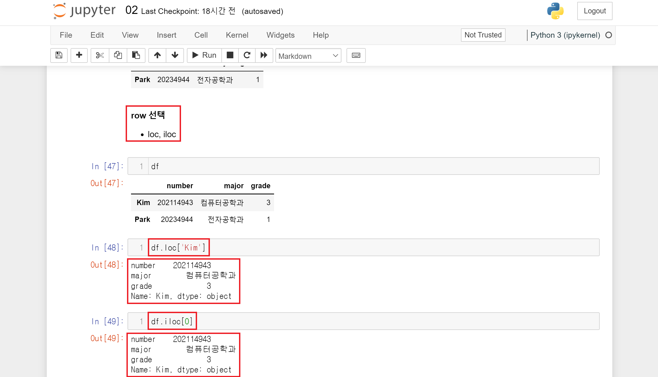Click the Not Trusted notebook button
Image resolution: width=658 pixels, height=377 pixels.
(x=483, y=35)
